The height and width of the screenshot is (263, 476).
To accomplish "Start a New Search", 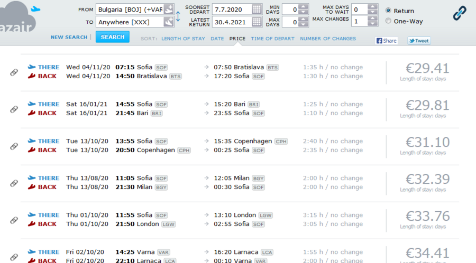I will click(x=69, y=37).
